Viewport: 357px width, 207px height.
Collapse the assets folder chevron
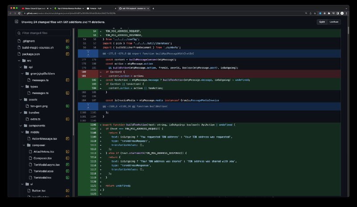tap(21, 100)
